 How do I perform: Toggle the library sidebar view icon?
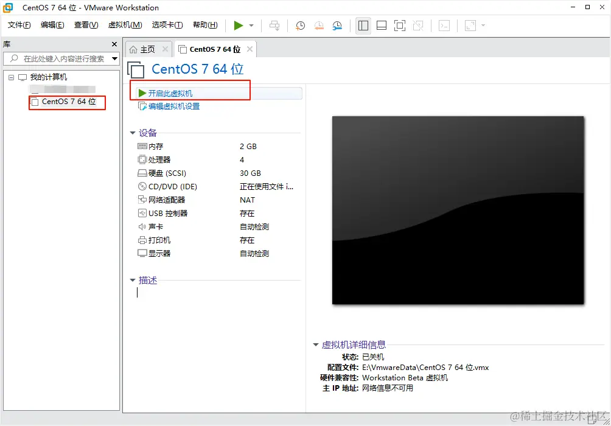[363, 26]
